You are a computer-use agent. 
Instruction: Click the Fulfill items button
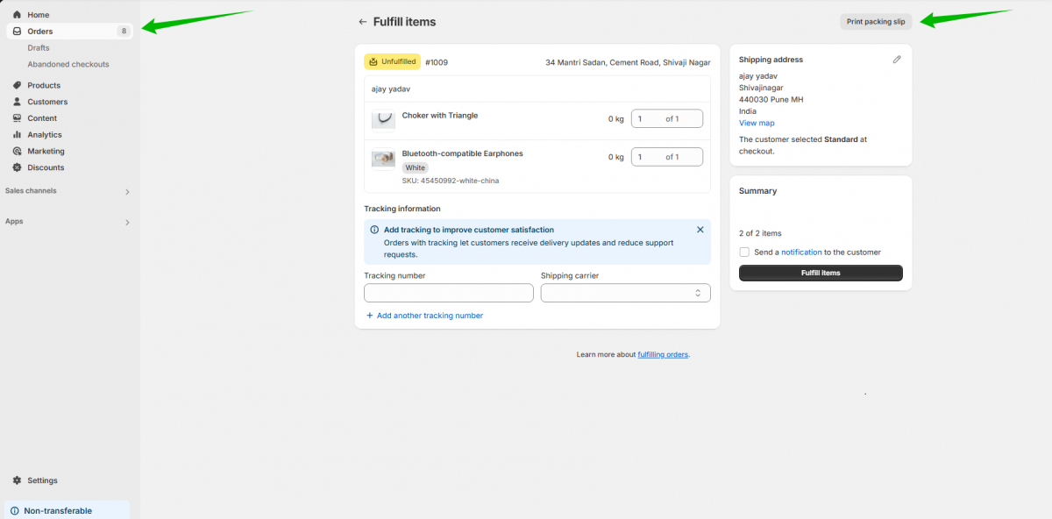pyautogui.click(x=820, y=273)
